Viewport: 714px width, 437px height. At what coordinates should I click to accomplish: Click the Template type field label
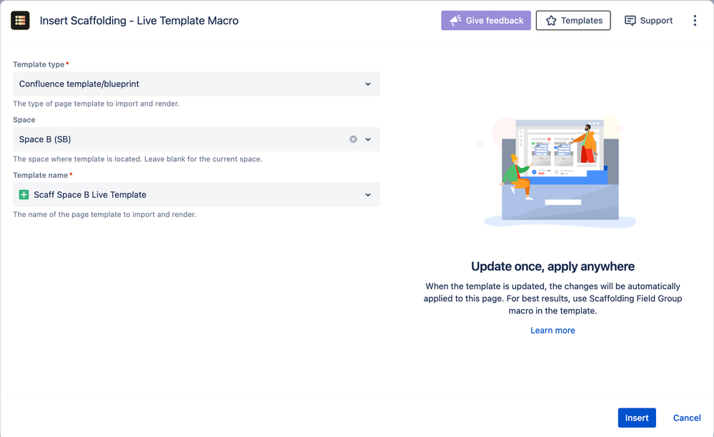click(x=39, y=64)
